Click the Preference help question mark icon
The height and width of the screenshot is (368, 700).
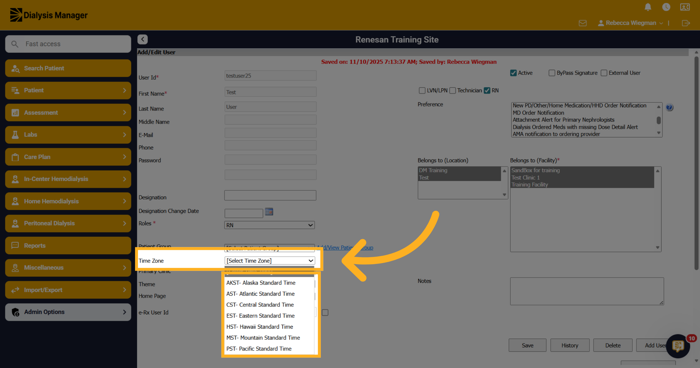coord(669,107)
